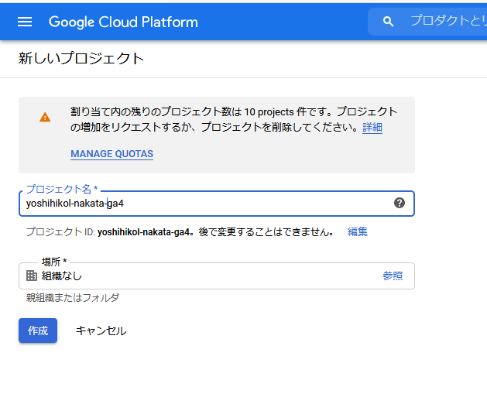Click the remaining project quota warning message

[x=234, y=119]
